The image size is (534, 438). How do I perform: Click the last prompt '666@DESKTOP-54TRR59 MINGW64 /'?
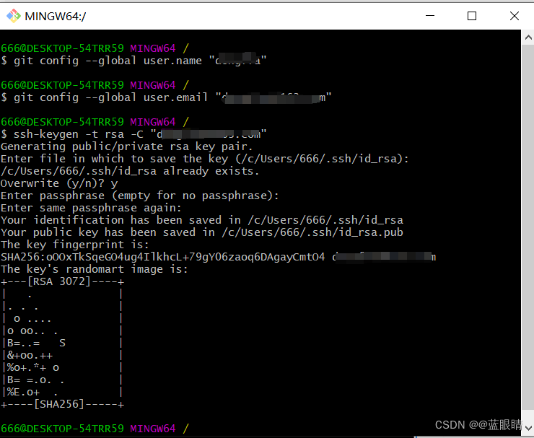click(x=95, y=429)
